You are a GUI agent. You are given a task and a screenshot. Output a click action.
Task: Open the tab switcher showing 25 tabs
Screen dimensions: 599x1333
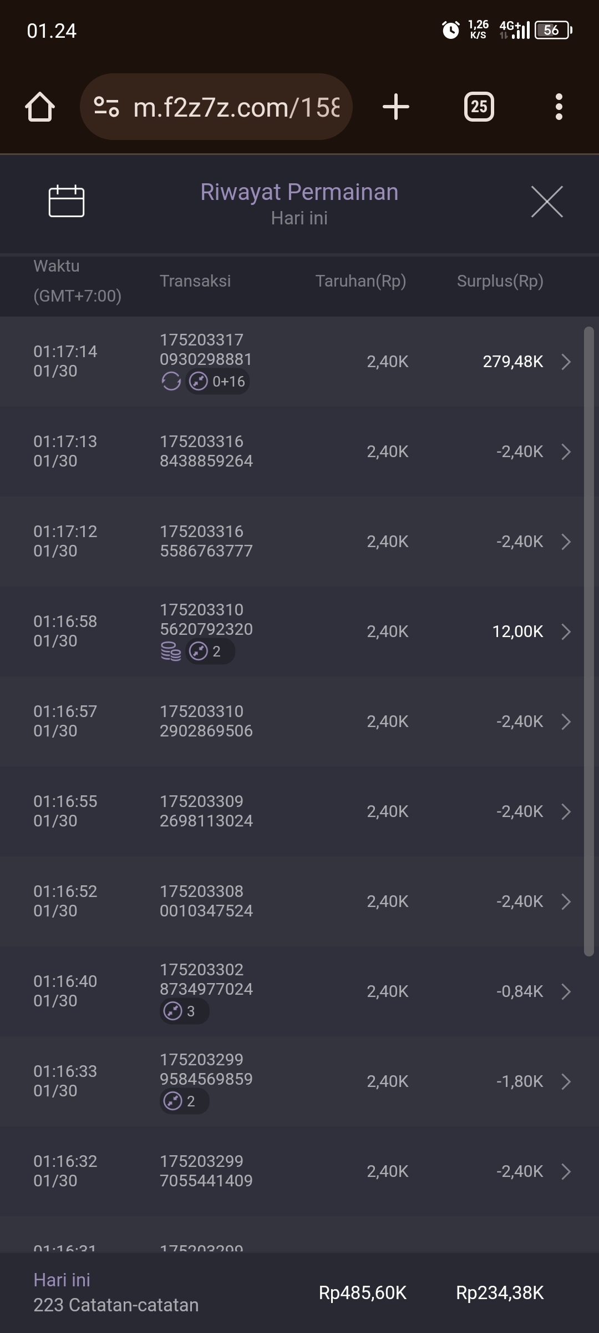(x=479, y=107)
